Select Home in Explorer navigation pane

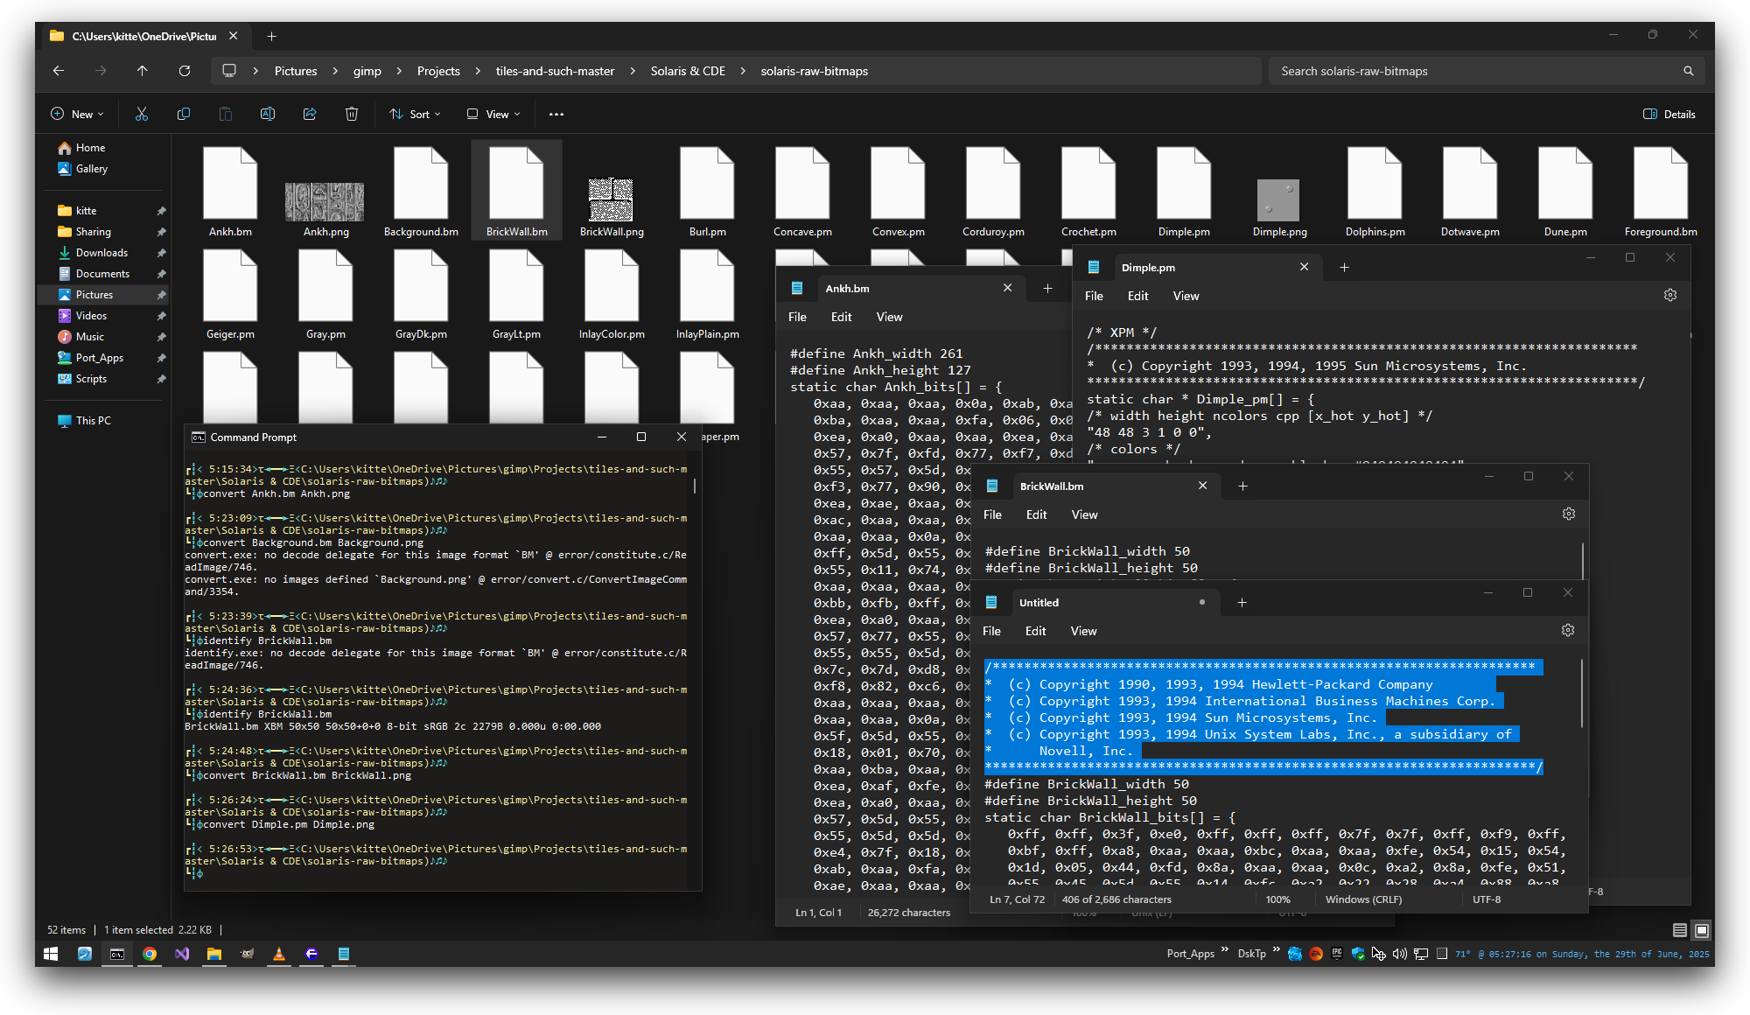pos(90,148)
